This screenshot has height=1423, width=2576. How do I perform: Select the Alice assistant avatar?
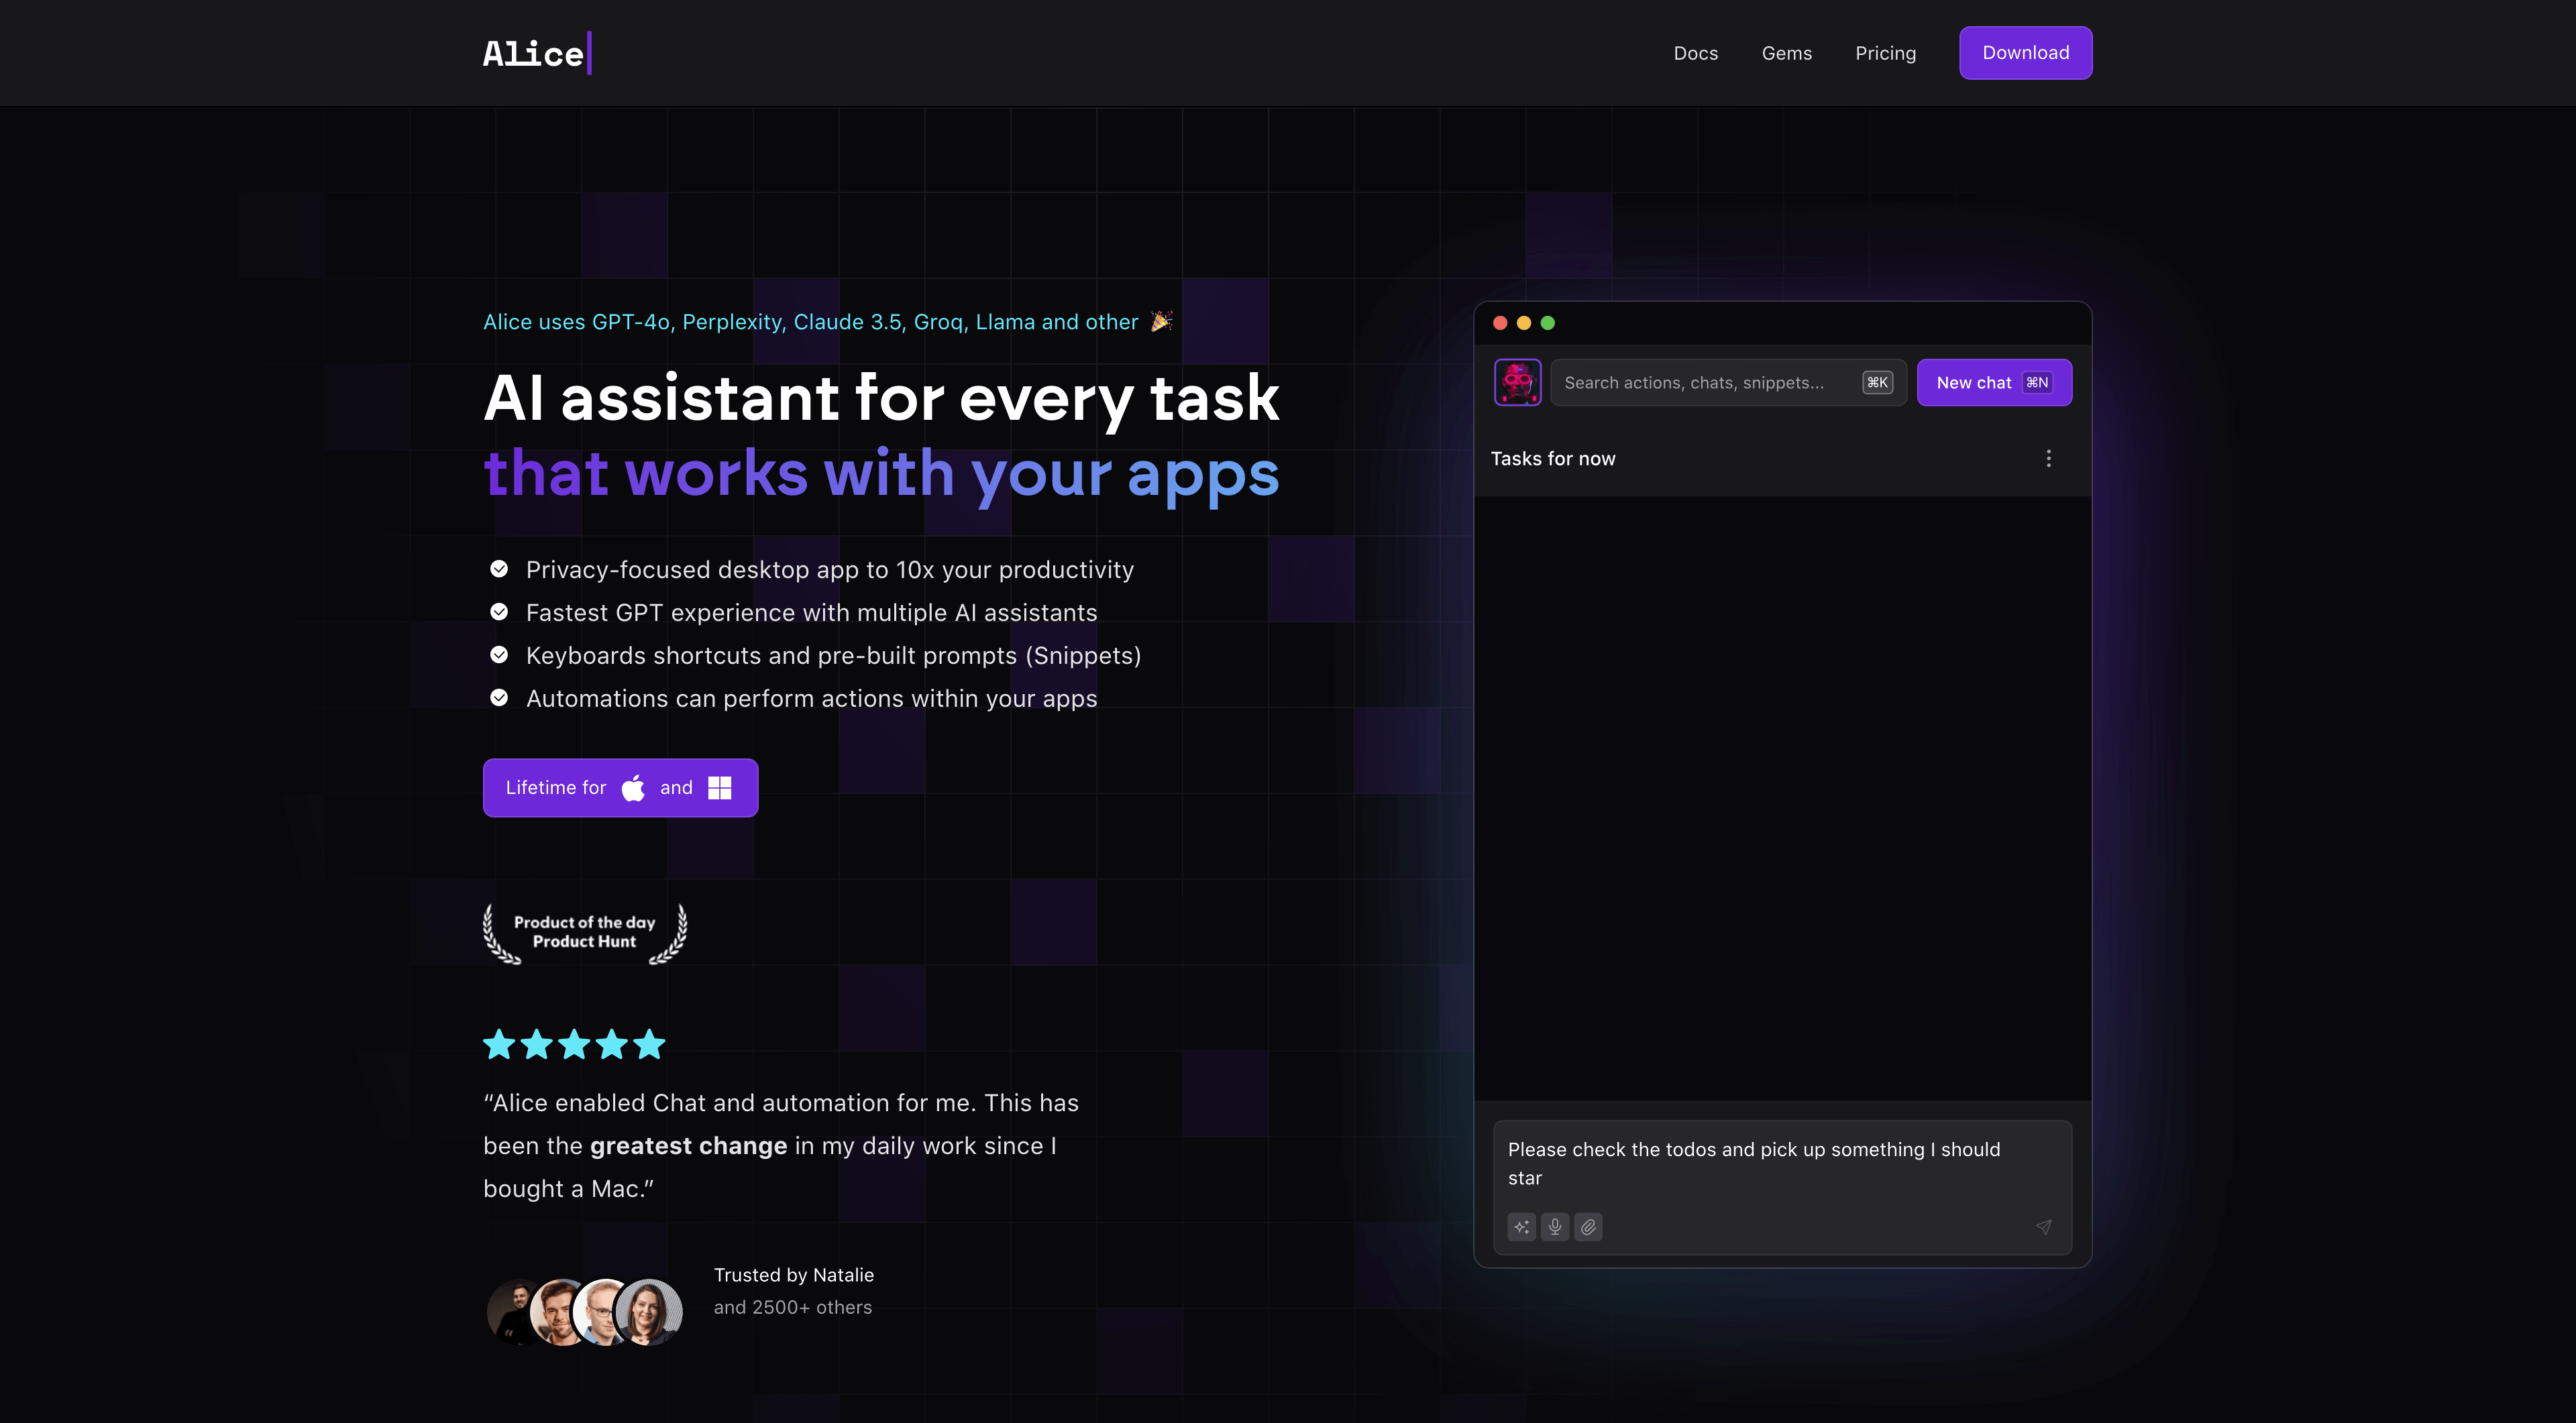click(1517, 382)
